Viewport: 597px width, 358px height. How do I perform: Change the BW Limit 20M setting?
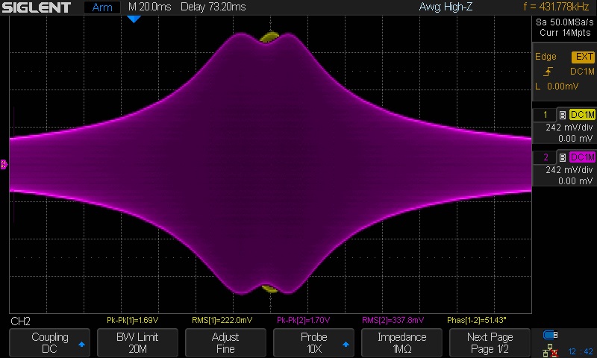tap(137, 342)
